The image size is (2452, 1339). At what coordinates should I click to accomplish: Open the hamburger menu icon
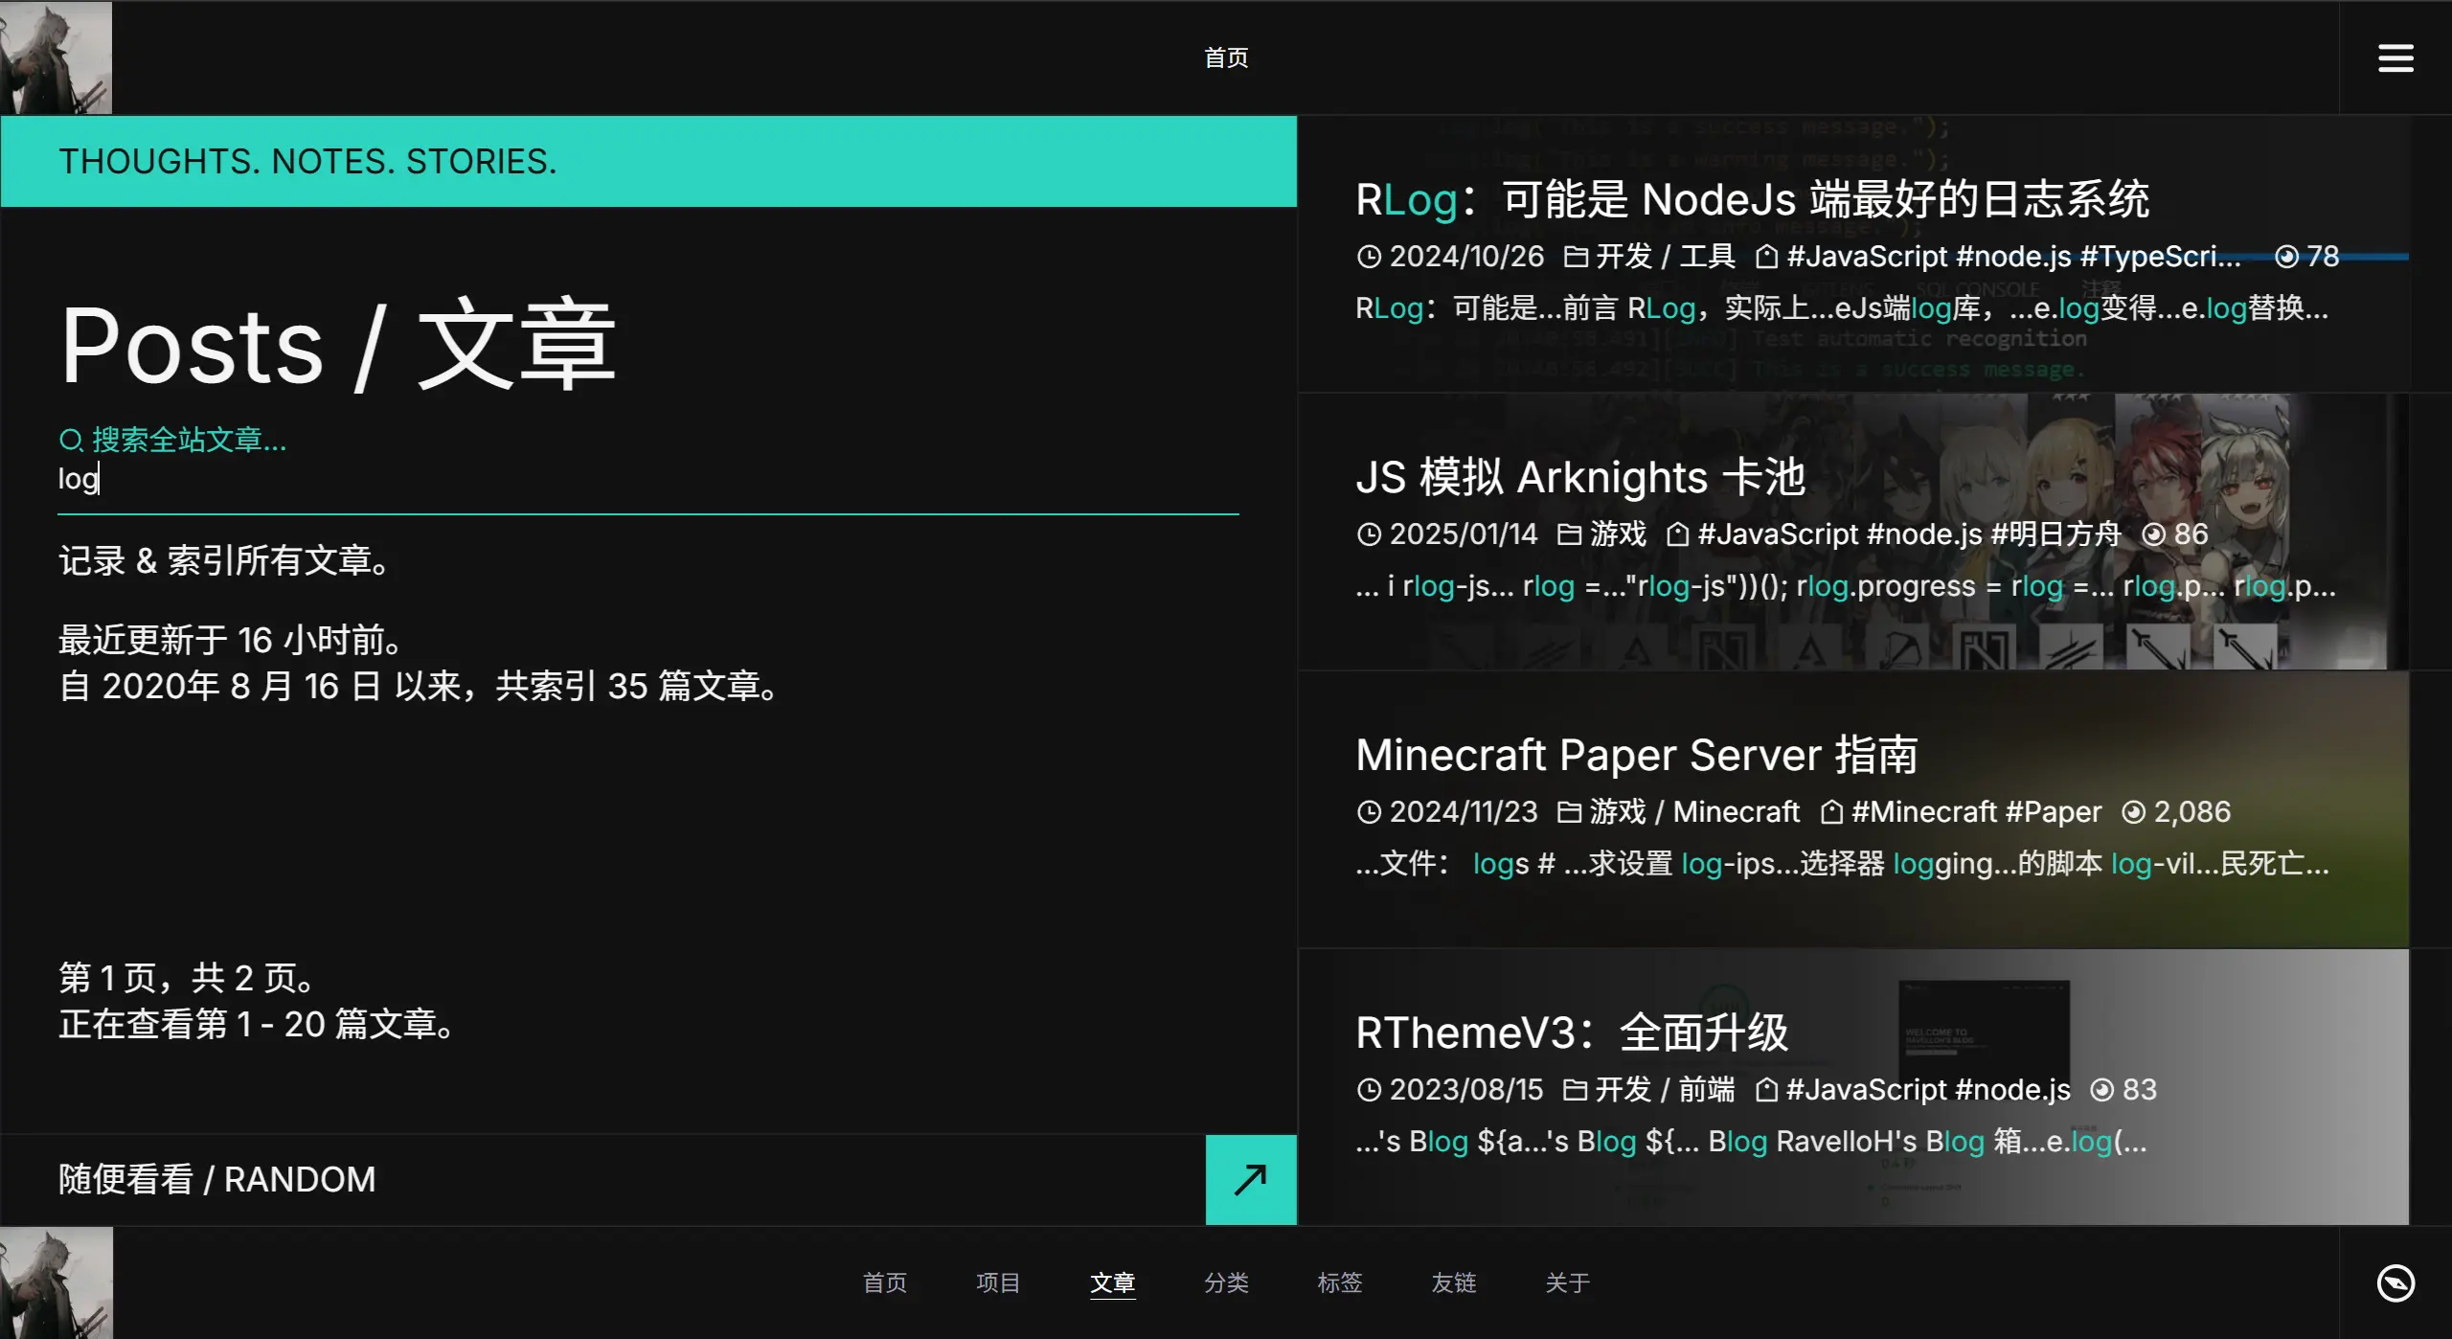pyautogui.click(x=2395, y=57)
